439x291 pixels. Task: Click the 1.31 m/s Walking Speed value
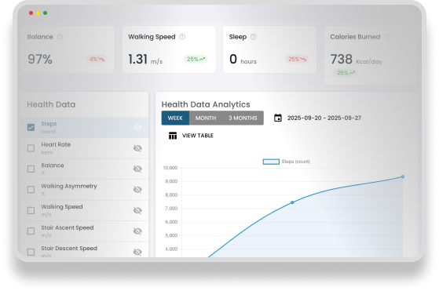(x=145, y=60)
